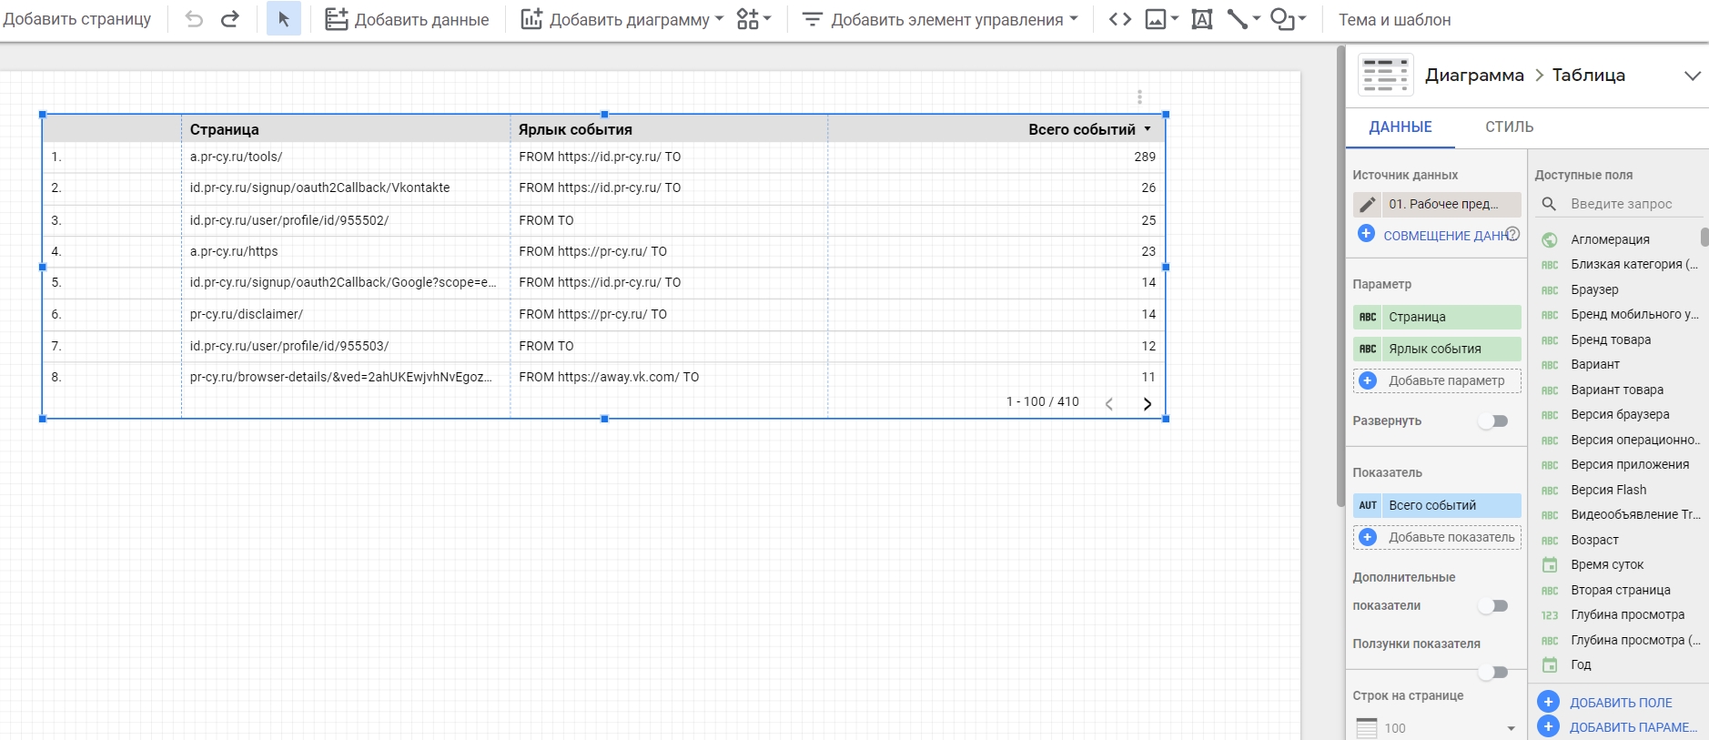Screen dimensions: 1709x740
Task: Activate the selection pointer tool
Action: [x=284, y=19]
